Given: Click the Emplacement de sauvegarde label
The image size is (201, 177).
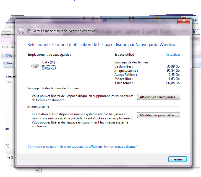Looking at the screenshot, I should coord(49,55).
